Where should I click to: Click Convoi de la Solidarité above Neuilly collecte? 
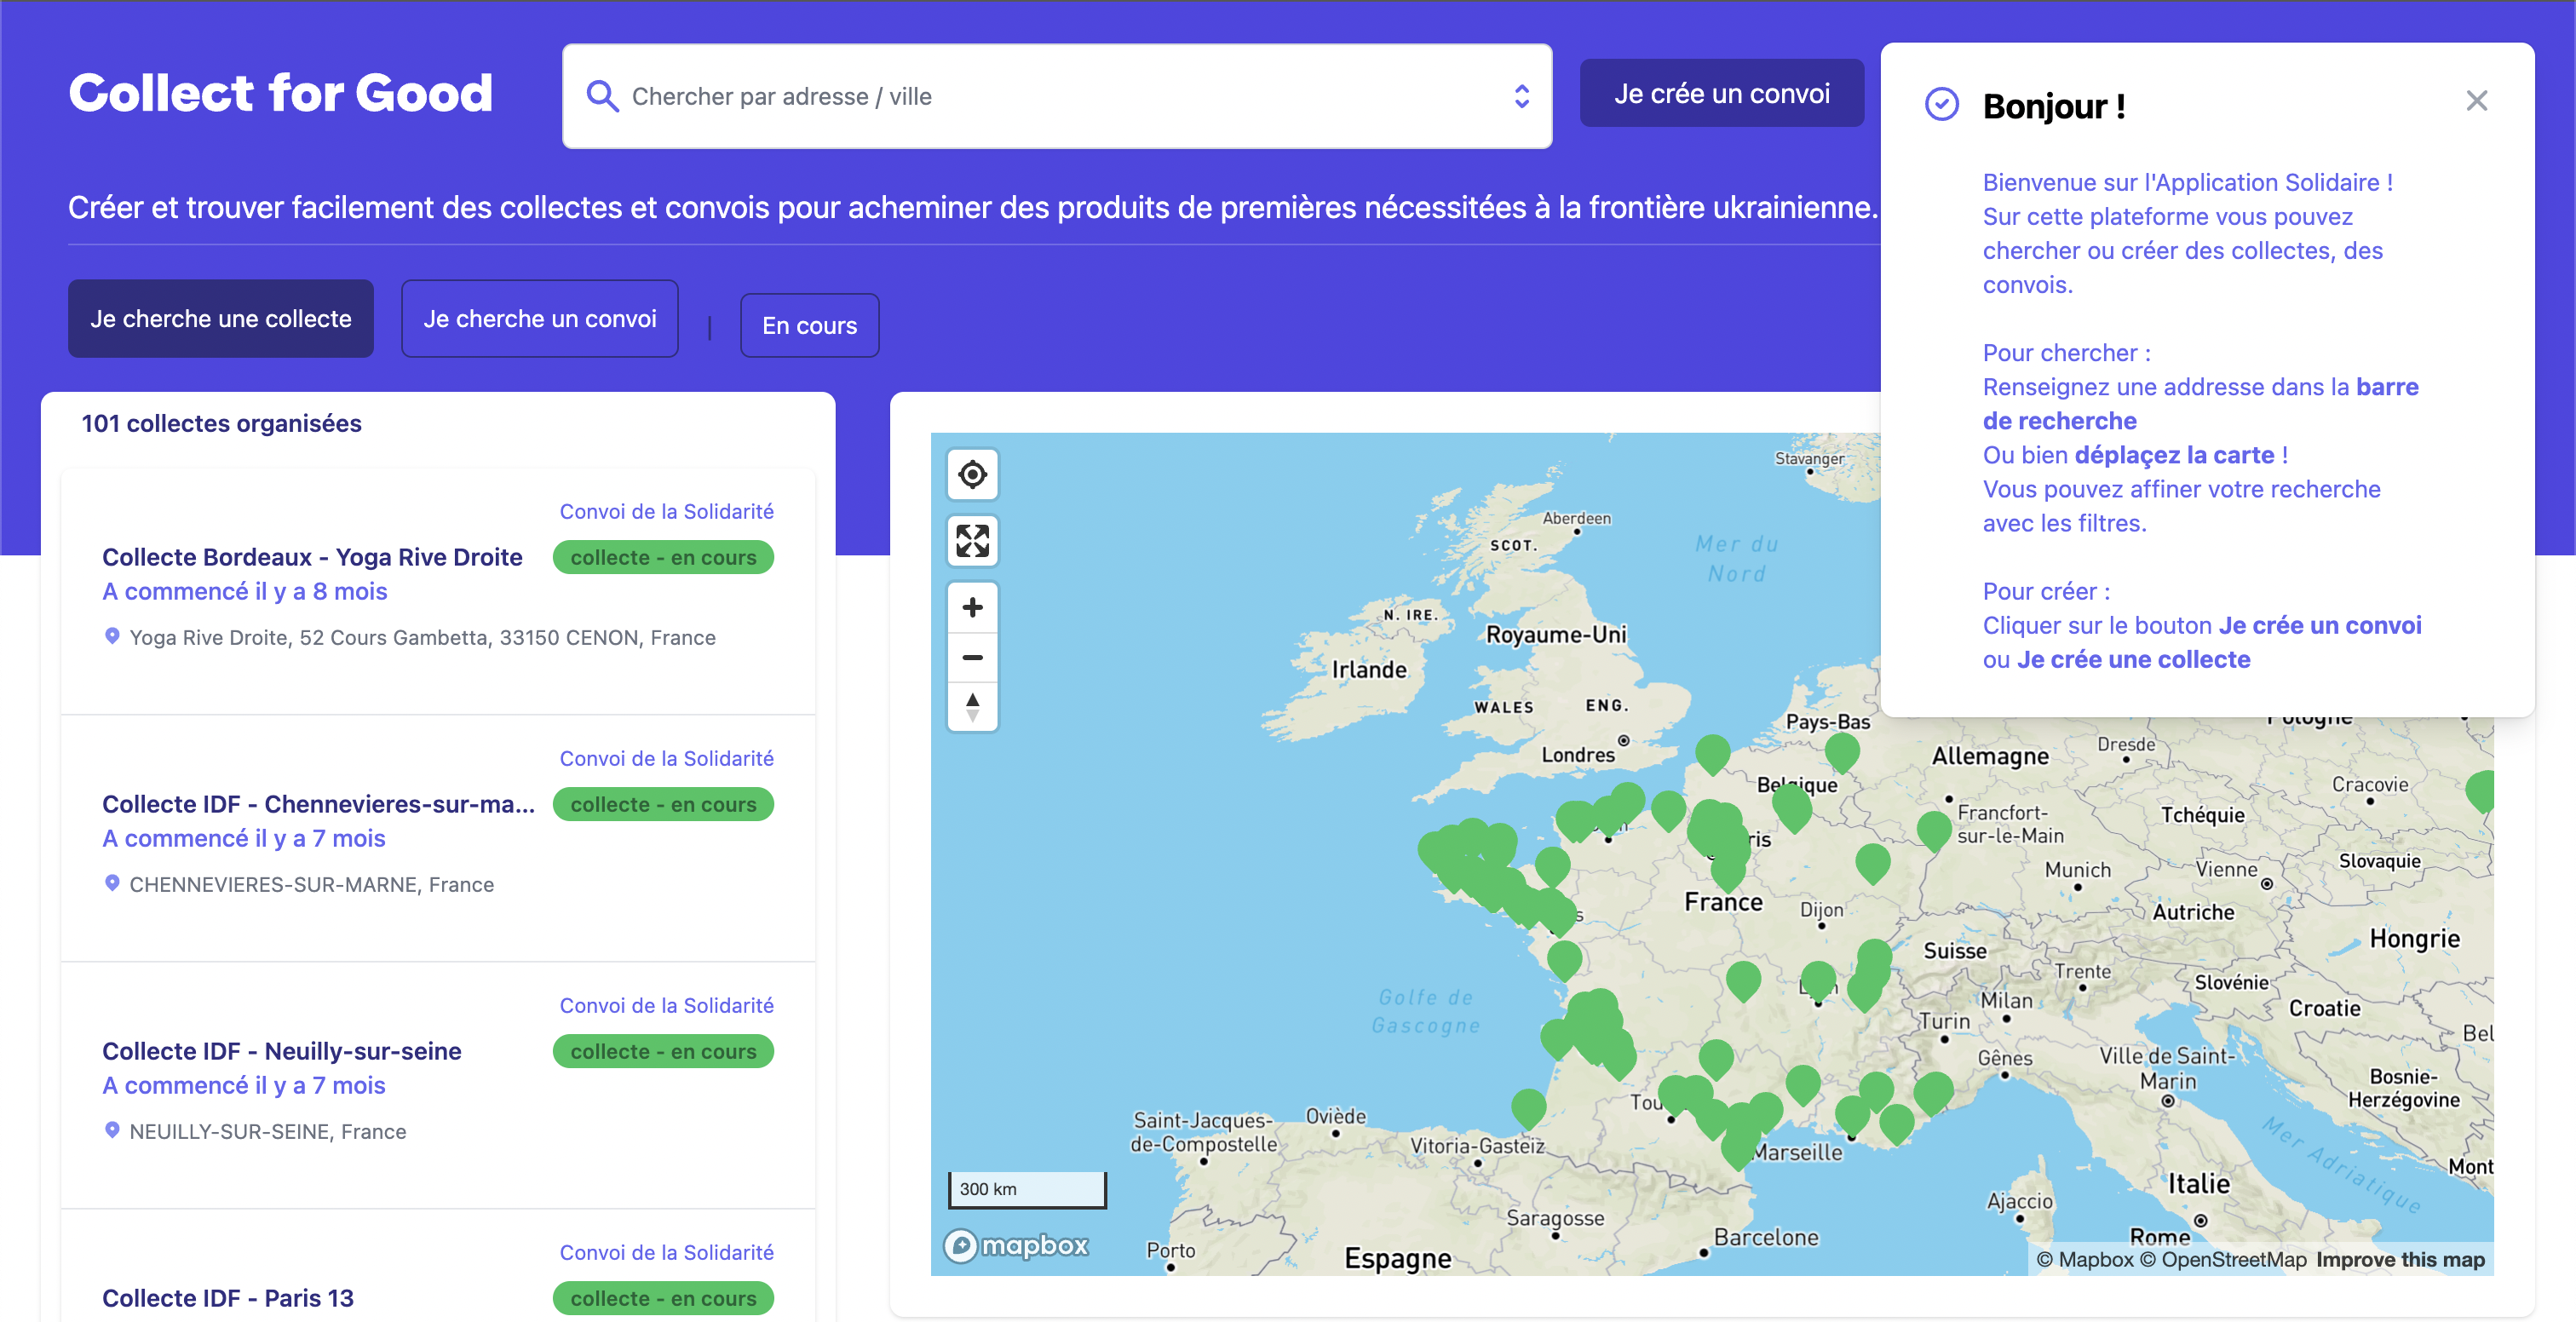[x=666, y=1005]
